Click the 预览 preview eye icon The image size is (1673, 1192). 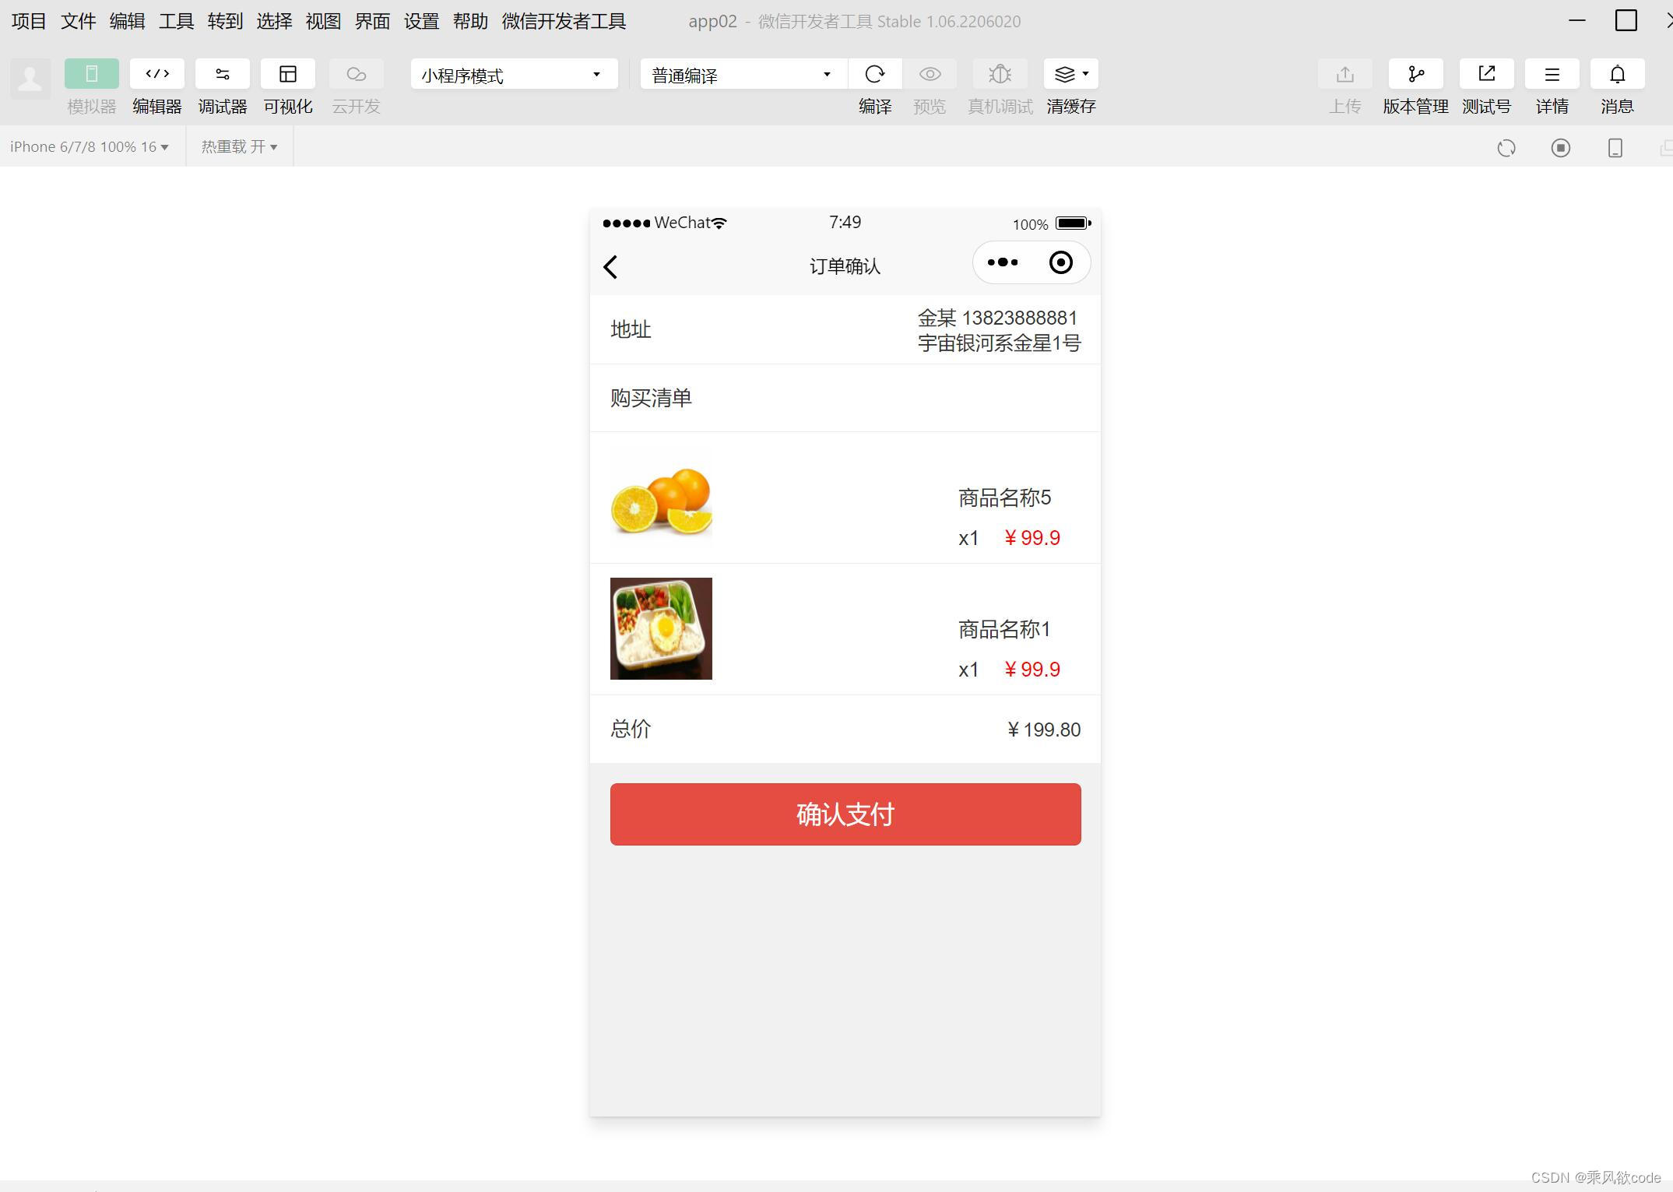930,74
